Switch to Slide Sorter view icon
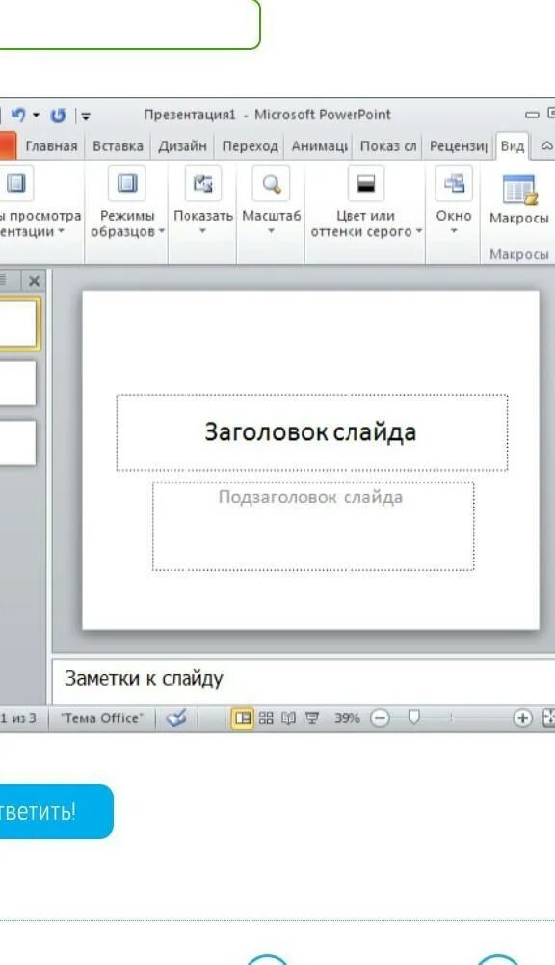The height and width of the screenshot is (965, 555). point(266,718)
